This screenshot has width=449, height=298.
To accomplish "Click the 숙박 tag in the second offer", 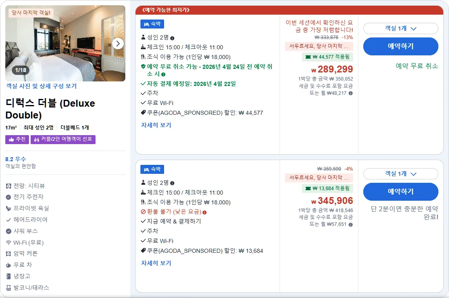I will click(152, 169).
